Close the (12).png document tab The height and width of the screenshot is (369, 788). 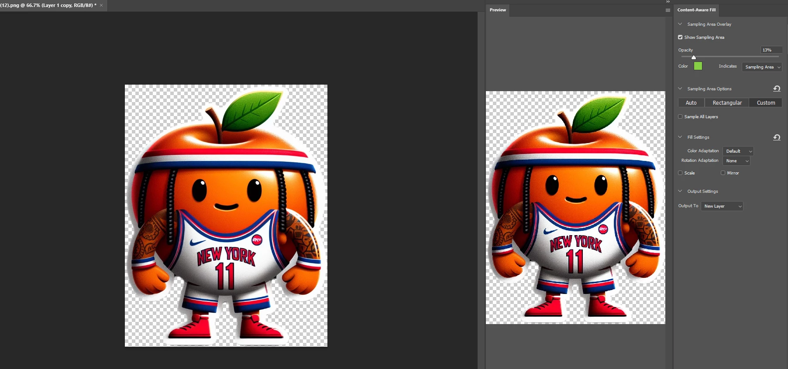pos(101,5)
